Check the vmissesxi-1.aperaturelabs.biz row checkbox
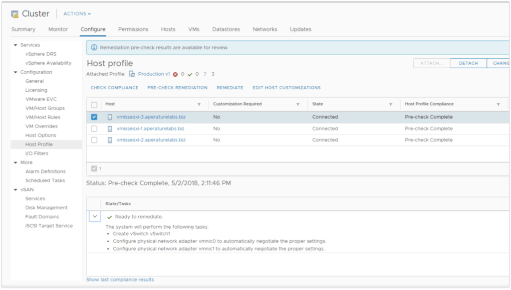The height and width of the screenshot is (290, 511). click(x=94, y=129)
